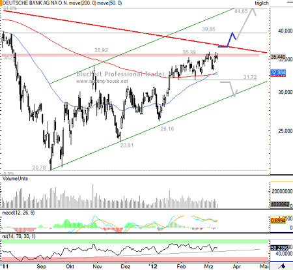This screenshot has width=293, height=270.
Task: Click the 40,000 price axis value
Action: (285, 31)
